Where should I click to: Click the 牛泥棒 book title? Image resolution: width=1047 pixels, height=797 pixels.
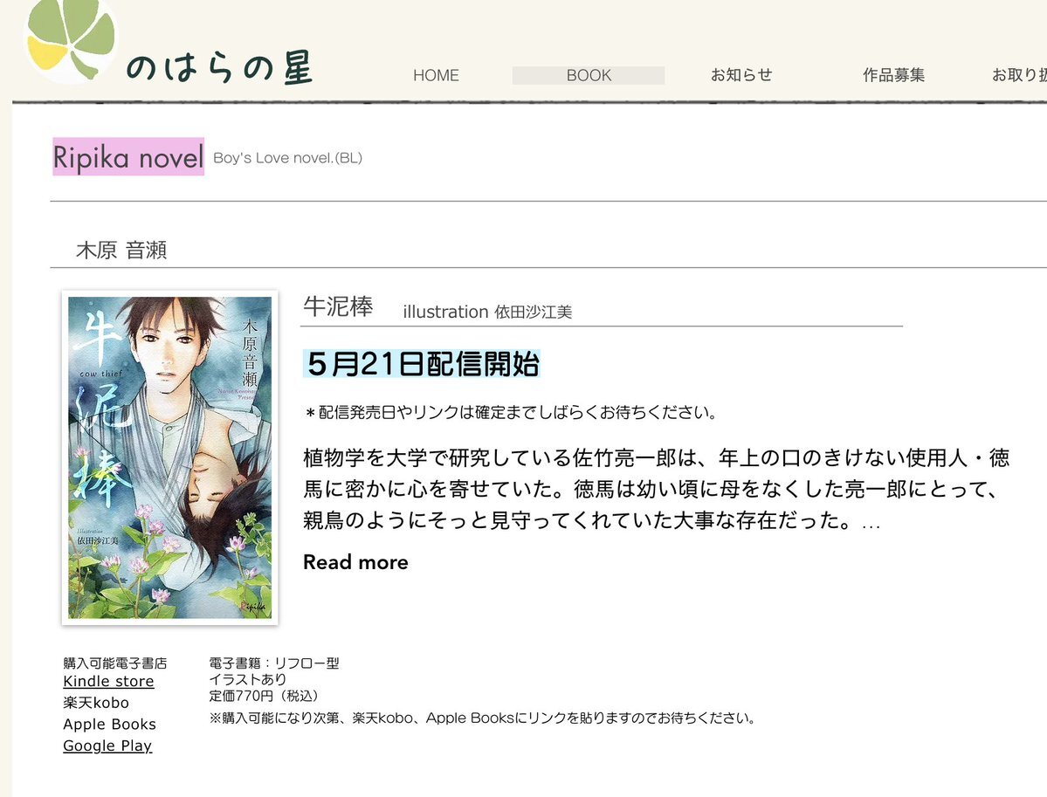(x=338, y=306)
